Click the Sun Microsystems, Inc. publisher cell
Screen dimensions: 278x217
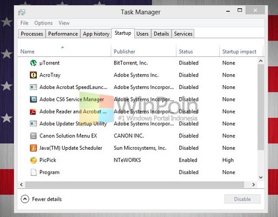point(140,148)
